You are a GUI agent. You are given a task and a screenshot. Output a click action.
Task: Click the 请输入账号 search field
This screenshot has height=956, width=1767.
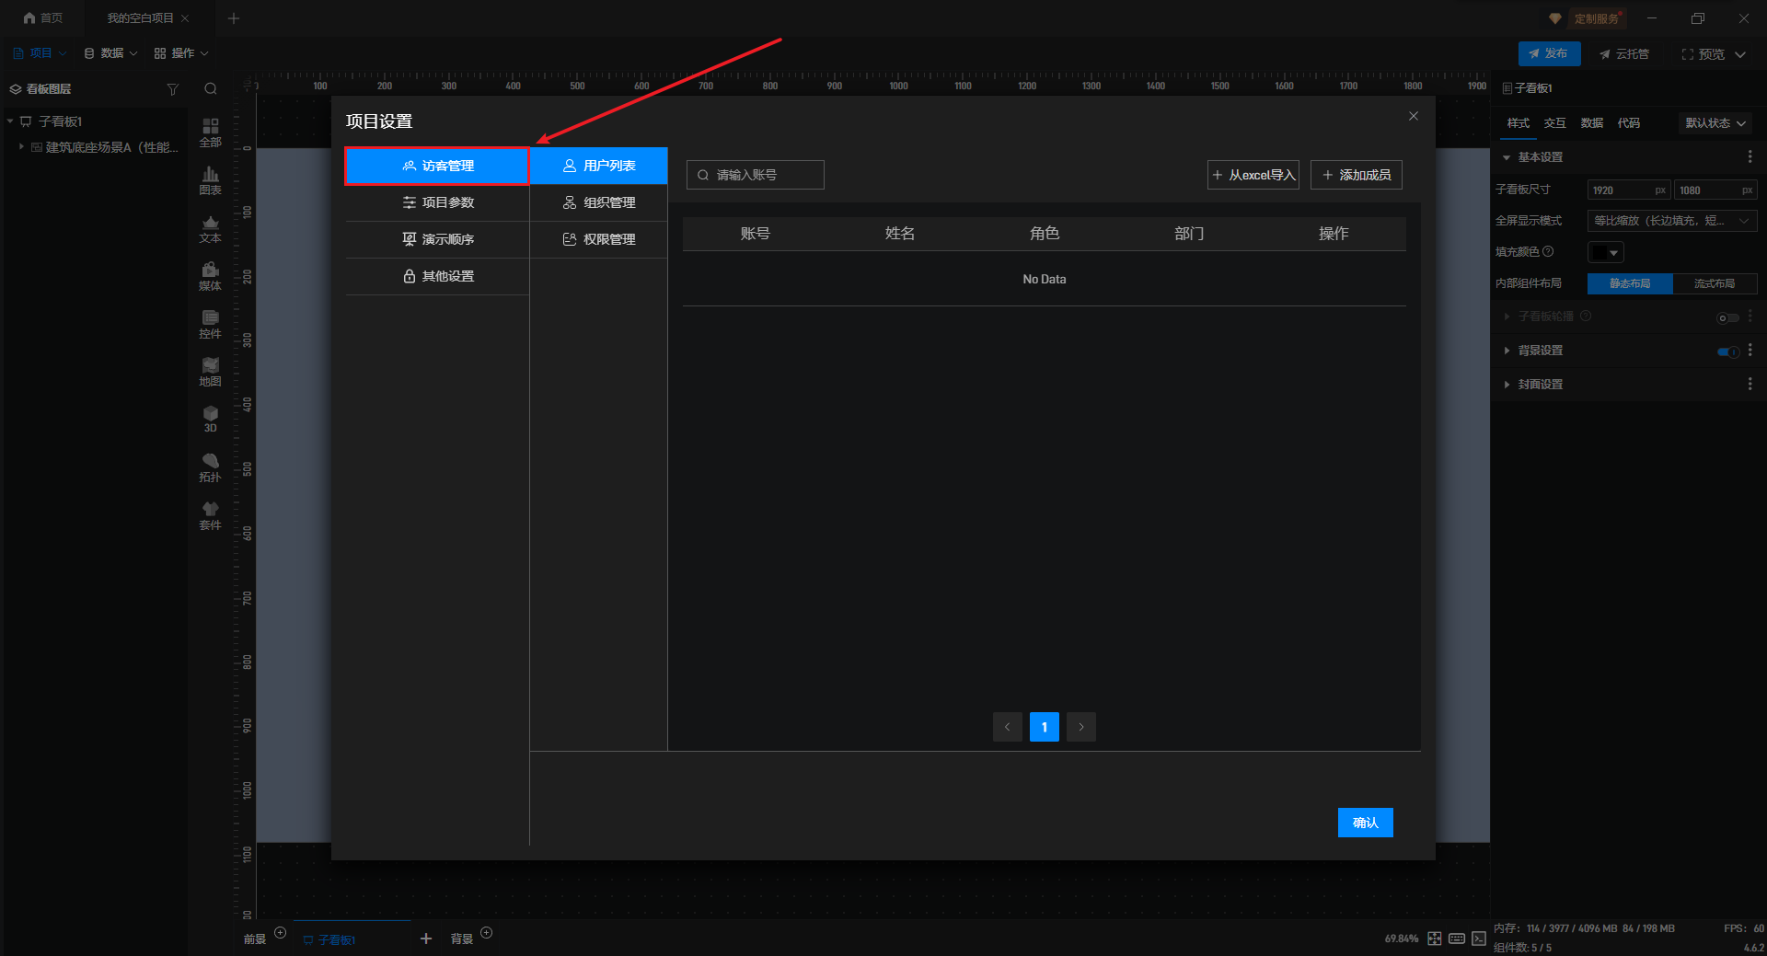point(756,175)
